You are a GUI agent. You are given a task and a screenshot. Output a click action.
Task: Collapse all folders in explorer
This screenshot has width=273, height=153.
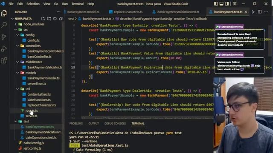pyautogui.click(x=61, y=19)
